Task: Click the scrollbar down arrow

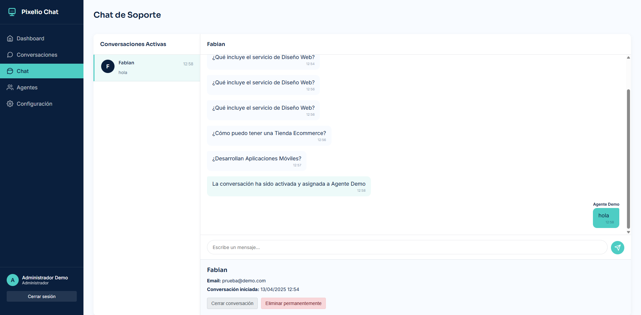Action: point(628,232)
